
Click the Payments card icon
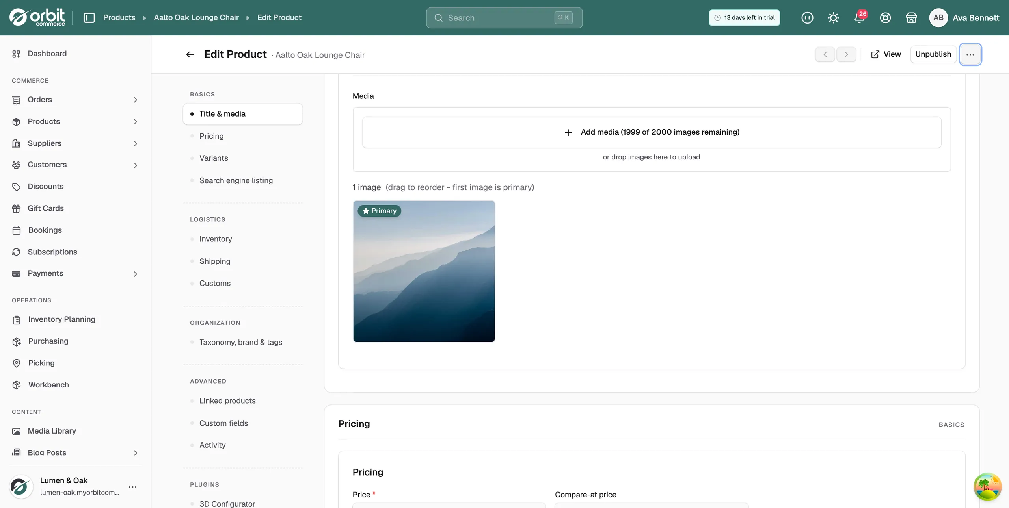[16, 274]
